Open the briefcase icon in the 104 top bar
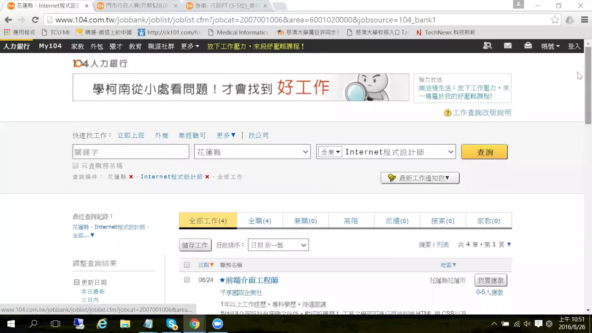This screenshot has width=592, height=333. (528, 46)
